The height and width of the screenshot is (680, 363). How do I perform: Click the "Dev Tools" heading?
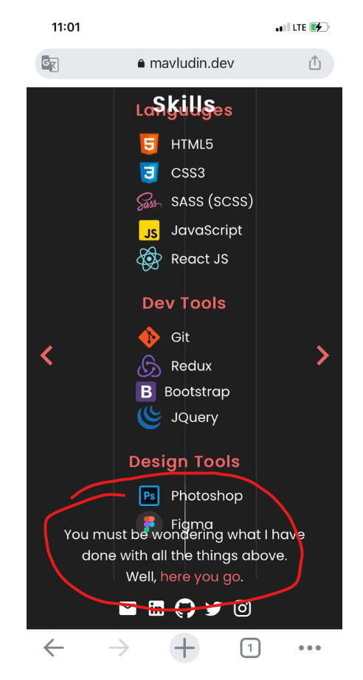click(184, 302)
